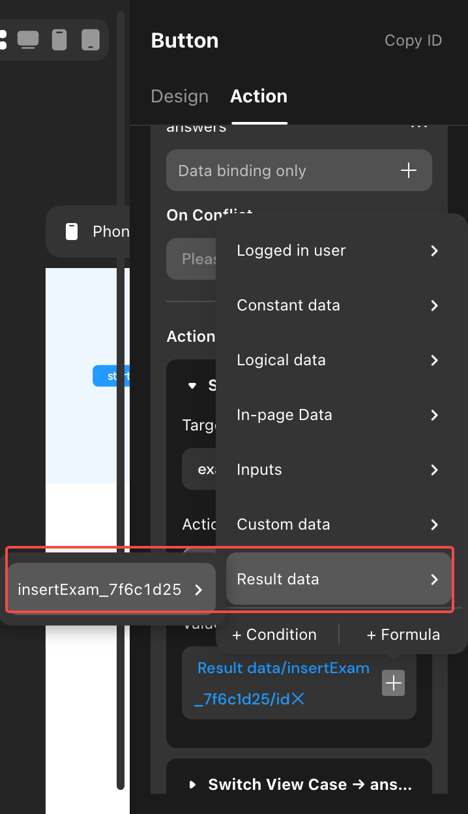This screenshot has height=814, width=468.
Task: Select Result data menu entry
Action: click(338, 579)
